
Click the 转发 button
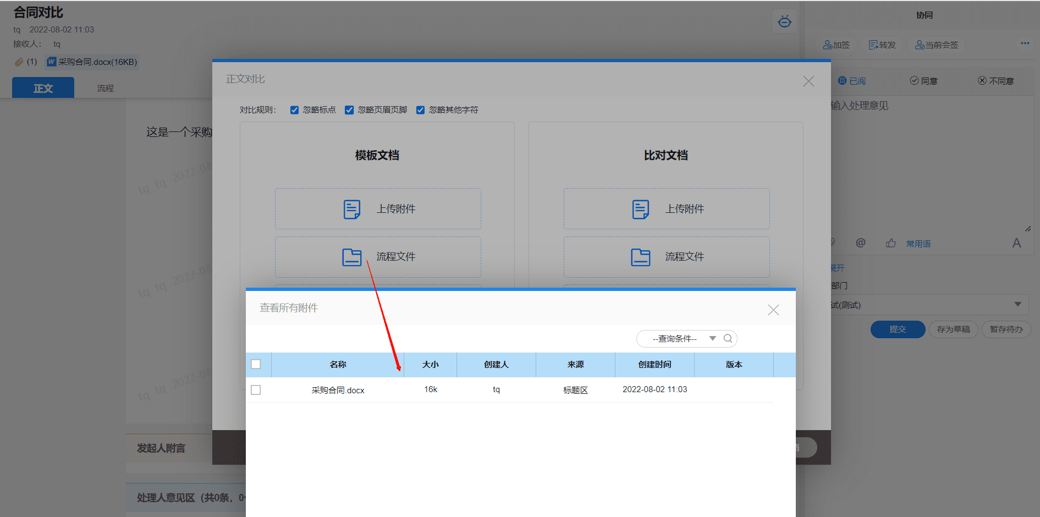(882, 45)
